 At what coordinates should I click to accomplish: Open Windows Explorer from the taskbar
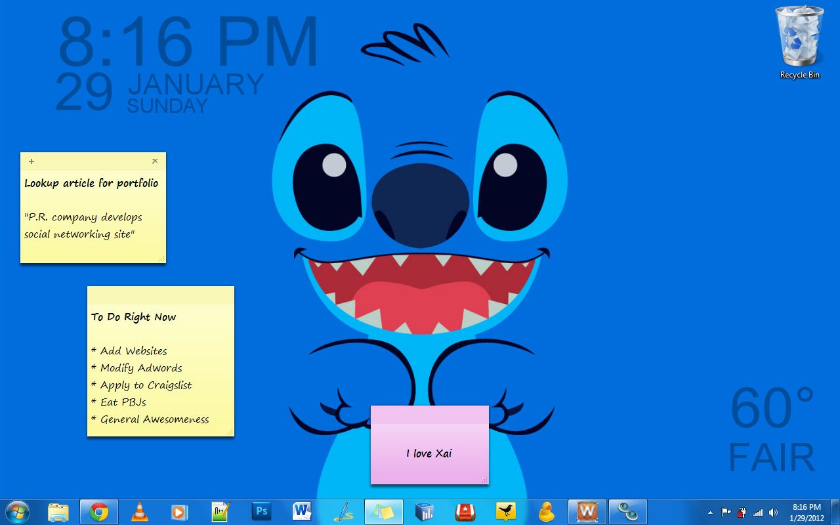click(x=58, y=511)
